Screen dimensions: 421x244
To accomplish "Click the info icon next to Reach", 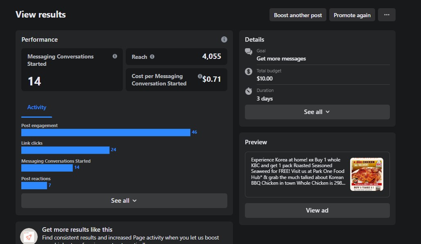I will point(152,57).
